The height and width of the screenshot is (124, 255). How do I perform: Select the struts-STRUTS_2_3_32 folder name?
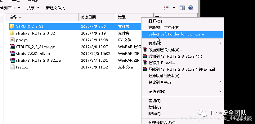(x=35, y=33)
